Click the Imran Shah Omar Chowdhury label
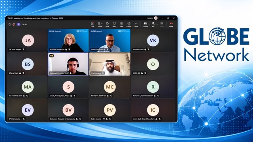The image size is (253, 142). click(143, 119)
